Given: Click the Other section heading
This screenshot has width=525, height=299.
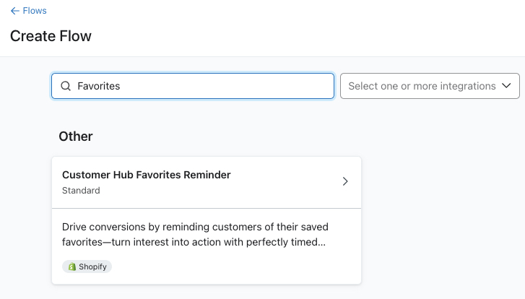Looking at the screenshot, I should [76, 136].
